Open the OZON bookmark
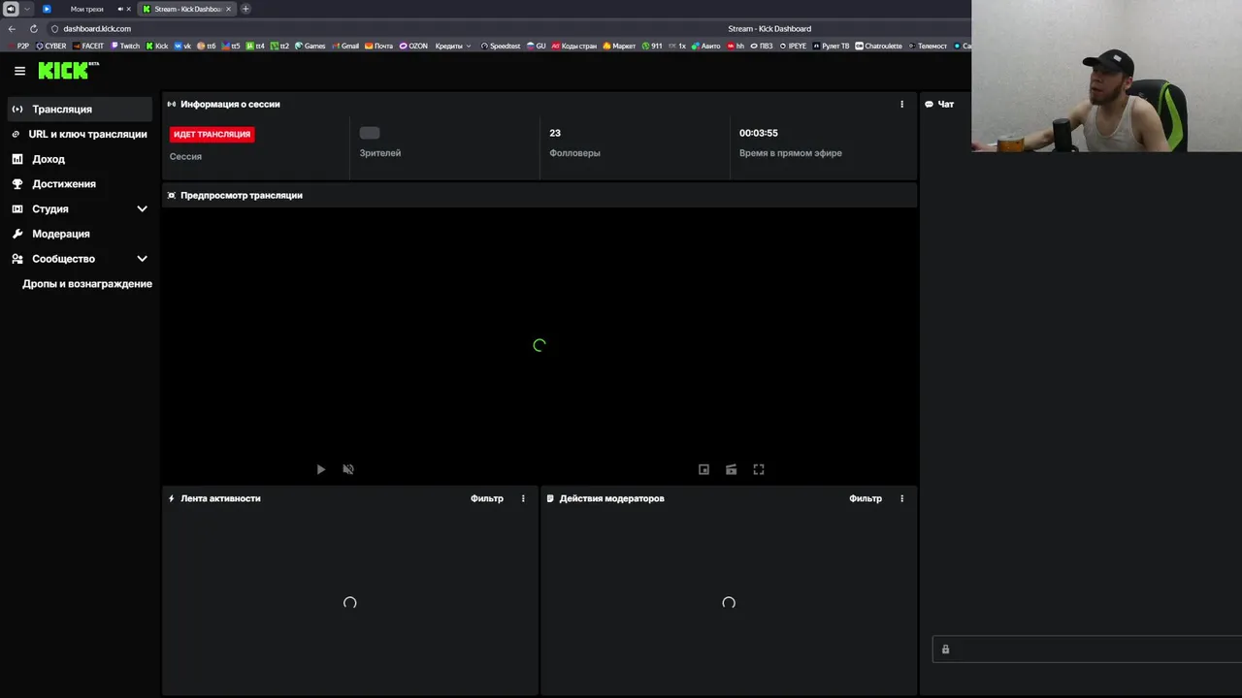Viewport: 1242px width, 698px height. click(413, 46)
